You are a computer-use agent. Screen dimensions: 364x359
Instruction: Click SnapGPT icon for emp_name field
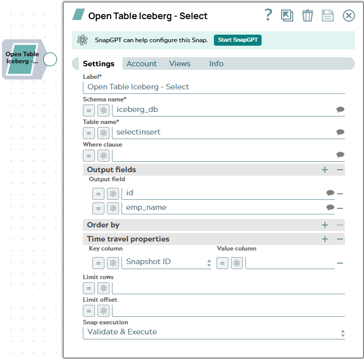tap(113, 208)
